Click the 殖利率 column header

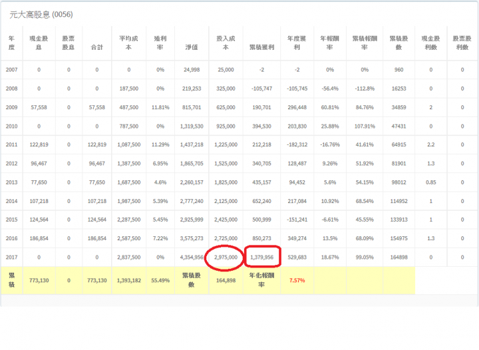pos(160,43)
